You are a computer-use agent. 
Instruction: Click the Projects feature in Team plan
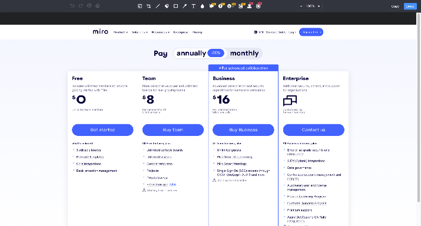153,171
